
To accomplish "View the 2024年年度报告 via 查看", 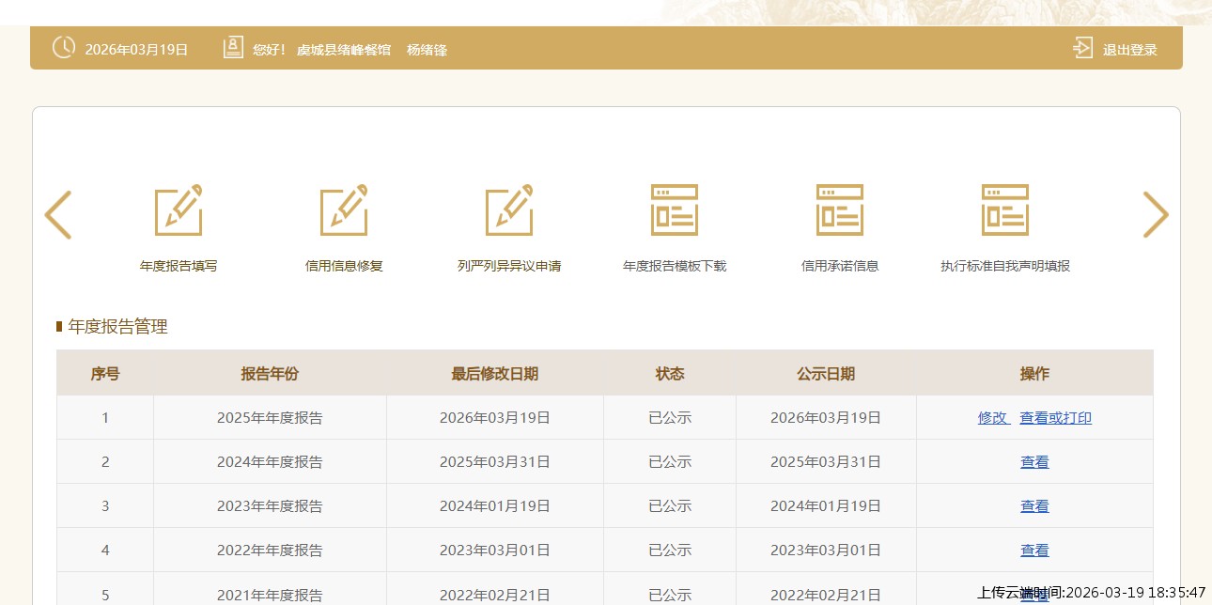I will tap(1034, 462).
